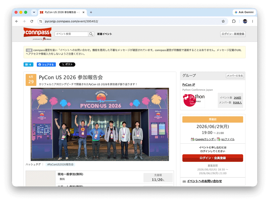Expand the tab search dropdown arrow
This screenshot has height=202, width=269.
(x=34, y=12)
